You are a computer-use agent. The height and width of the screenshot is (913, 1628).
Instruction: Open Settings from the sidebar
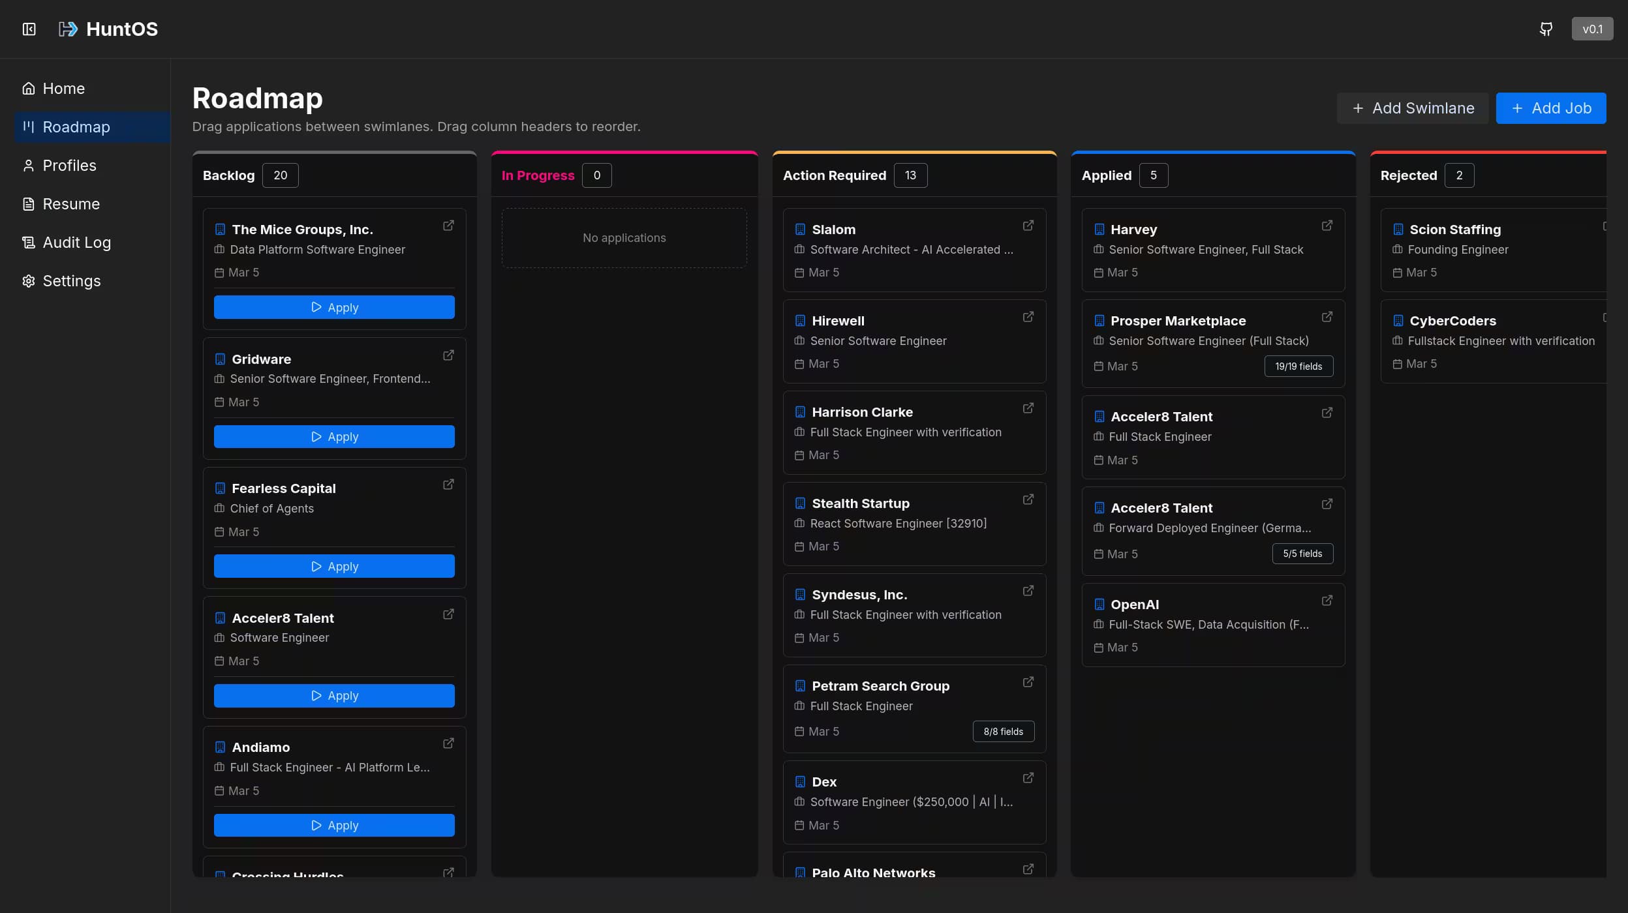pyautogui.click(x=71, y=281)
